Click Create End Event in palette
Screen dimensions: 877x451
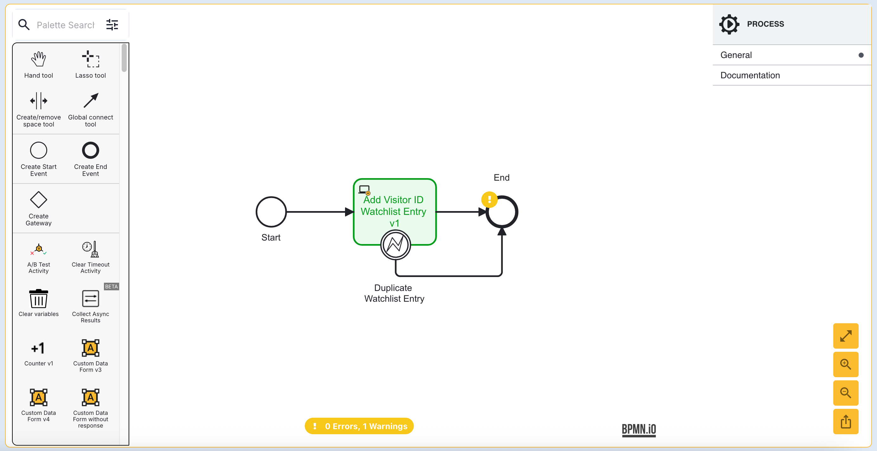[90, 158]
